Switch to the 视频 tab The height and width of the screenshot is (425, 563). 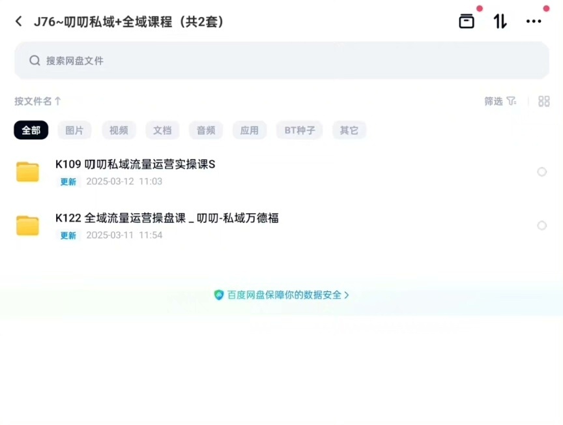[x=119, y=130]
